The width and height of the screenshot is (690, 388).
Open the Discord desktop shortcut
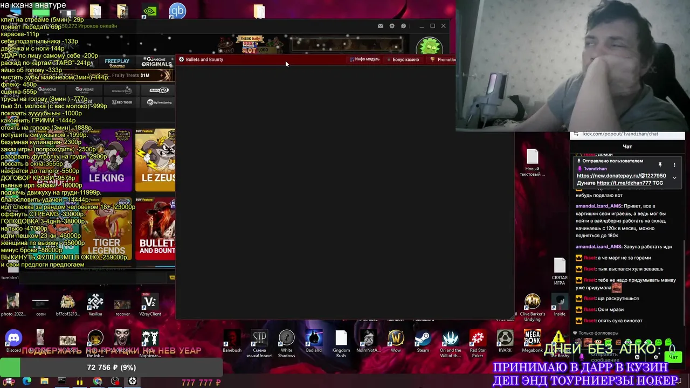click(13, 341)
